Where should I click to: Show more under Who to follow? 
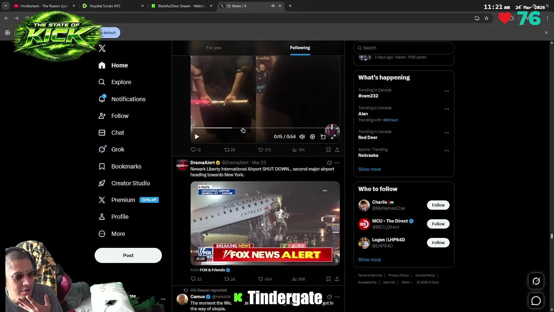[369, 260]
